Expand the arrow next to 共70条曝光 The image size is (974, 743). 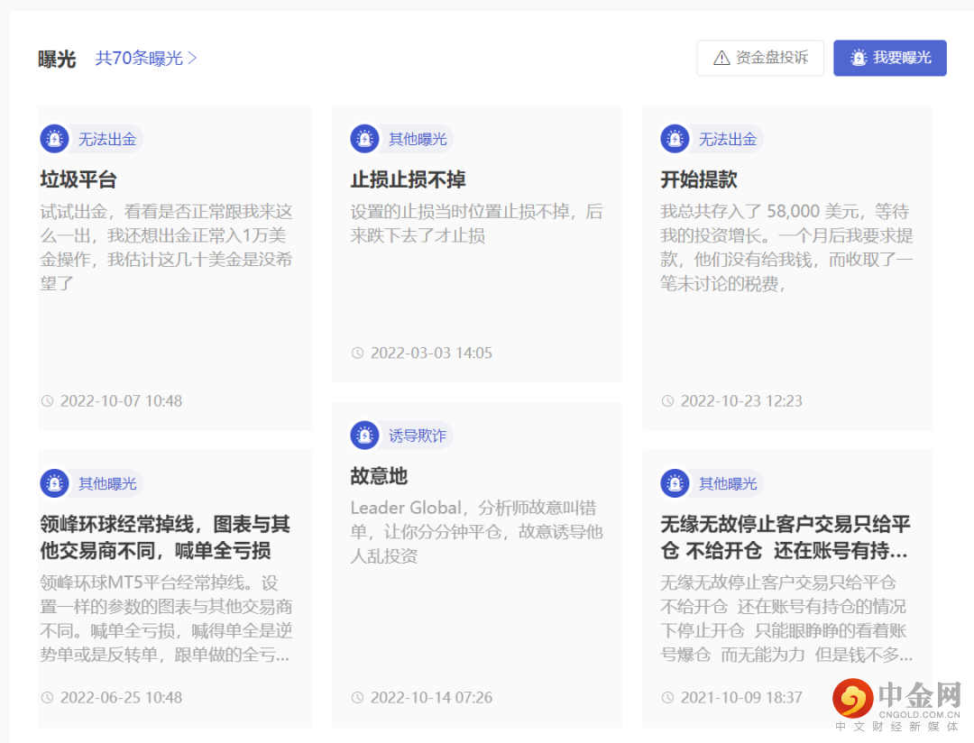(194, 57)
